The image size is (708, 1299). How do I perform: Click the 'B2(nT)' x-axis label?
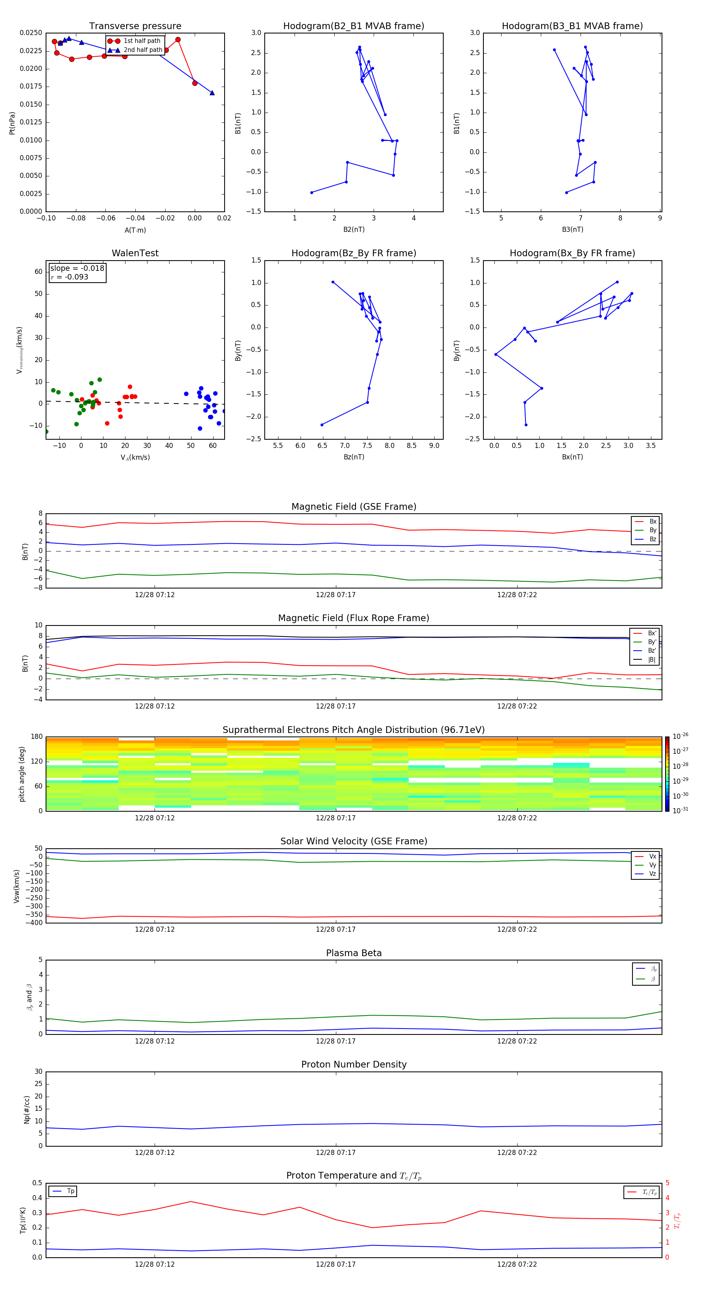[354, 229]
